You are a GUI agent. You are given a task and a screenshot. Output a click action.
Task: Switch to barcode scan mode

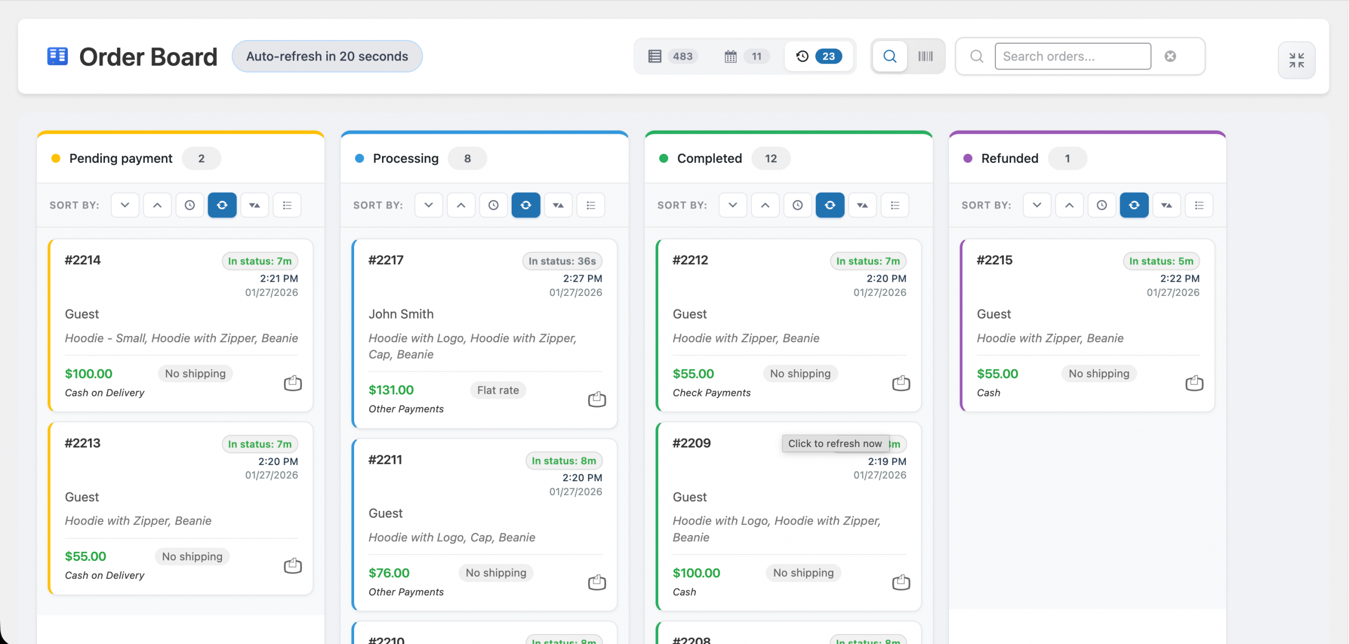925,56
